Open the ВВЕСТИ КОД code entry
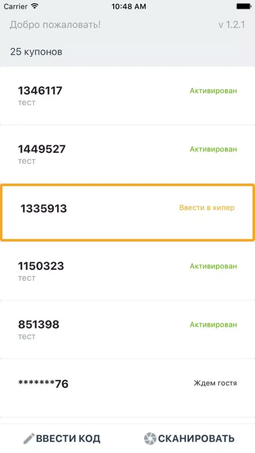Screen dimensions: 255x453 coord(62,439)
